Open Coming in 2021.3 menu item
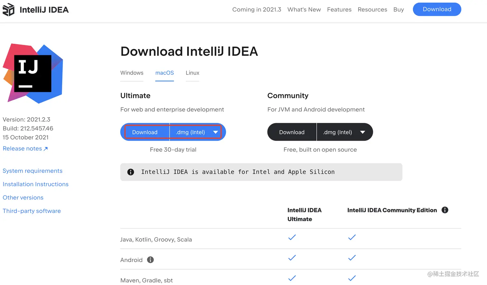 coord(257,10)
